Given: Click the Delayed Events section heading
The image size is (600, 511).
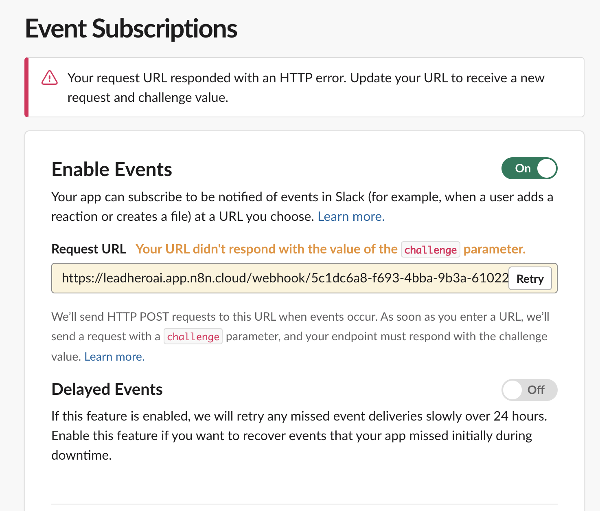Looking at the screenshot, I should [107, 390].
